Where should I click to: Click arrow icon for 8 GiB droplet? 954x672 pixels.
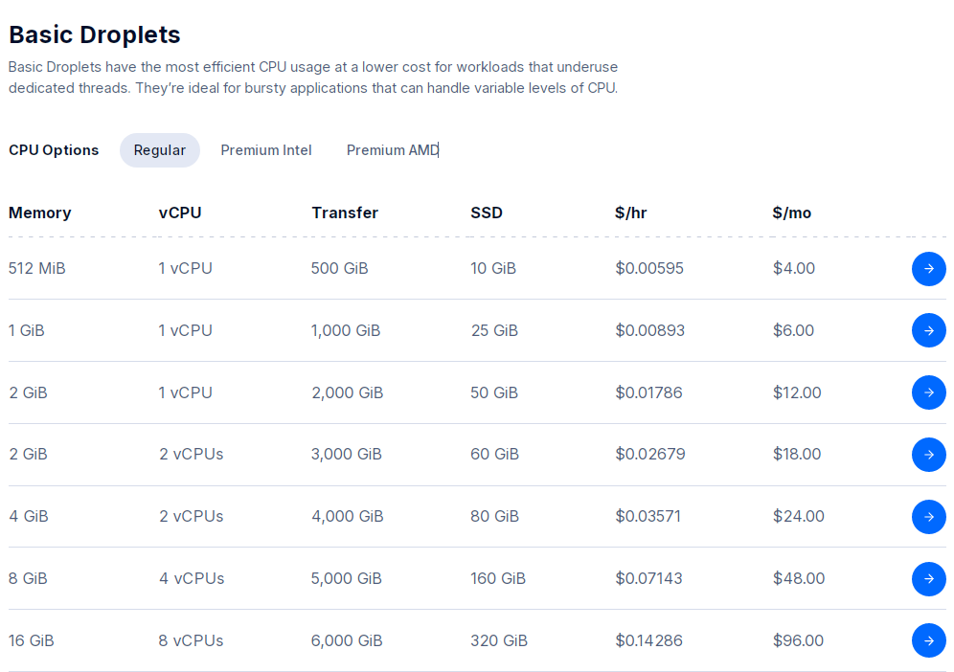click(x=928, y=579)
